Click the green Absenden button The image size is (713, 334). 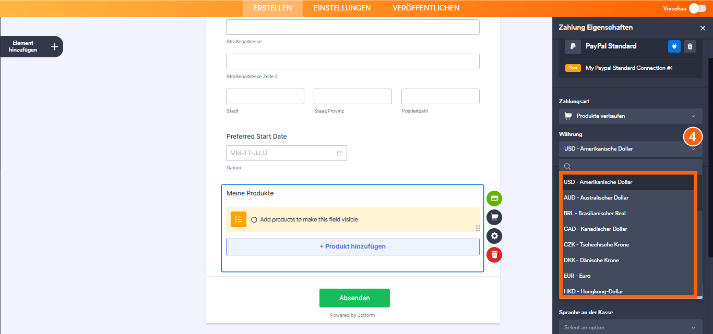(x=354, y=298)
